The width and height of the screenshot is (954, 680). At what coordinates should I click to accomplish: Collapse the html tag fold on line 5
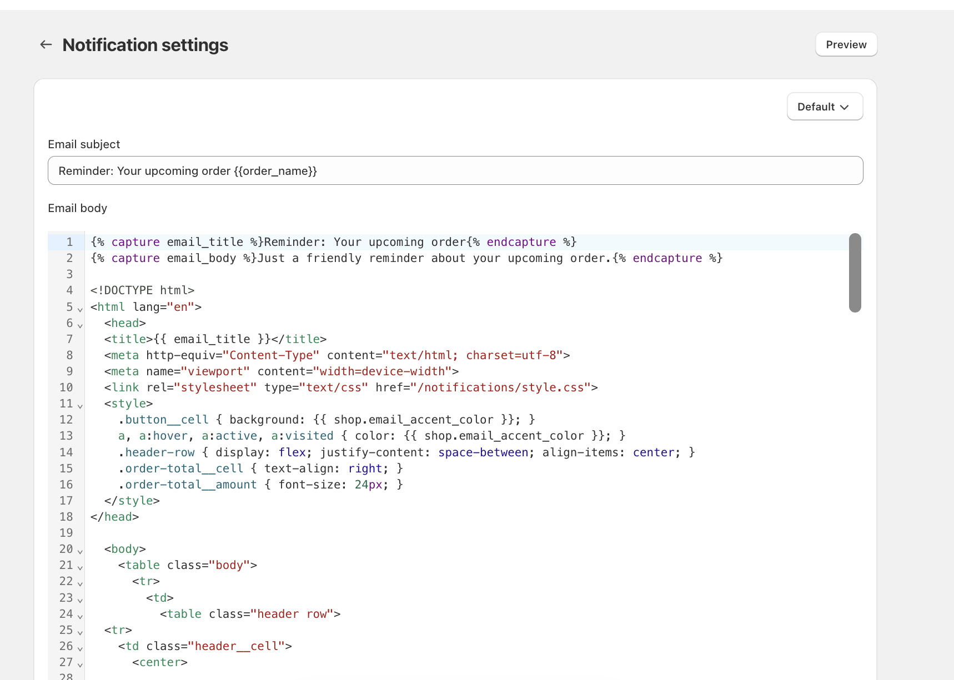pos(80,309)
